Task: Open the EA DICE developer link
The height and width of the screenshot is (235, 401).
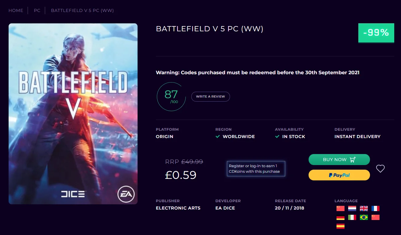Action: 225,208
